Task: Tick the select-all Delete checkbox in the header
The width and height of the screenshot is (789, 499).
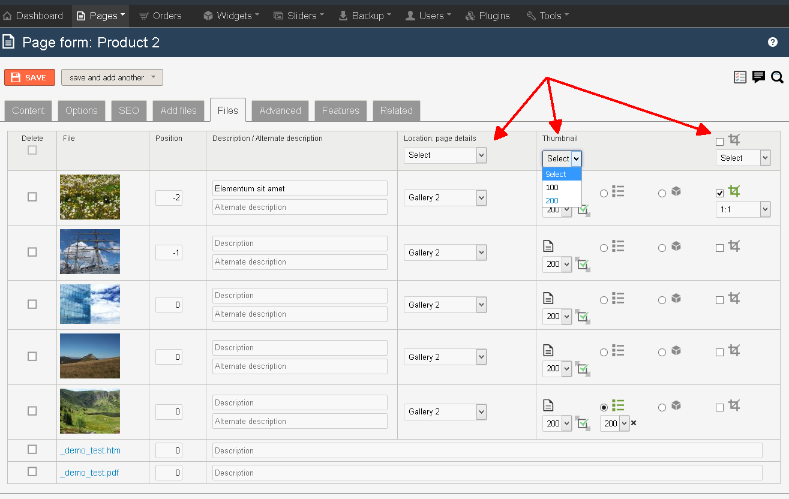Action: coord(32,150)
